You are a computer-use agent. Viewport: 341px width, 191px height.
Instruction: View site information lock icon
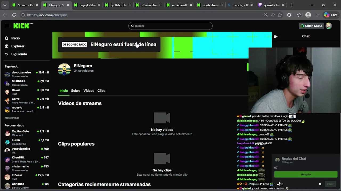point(23,15)
